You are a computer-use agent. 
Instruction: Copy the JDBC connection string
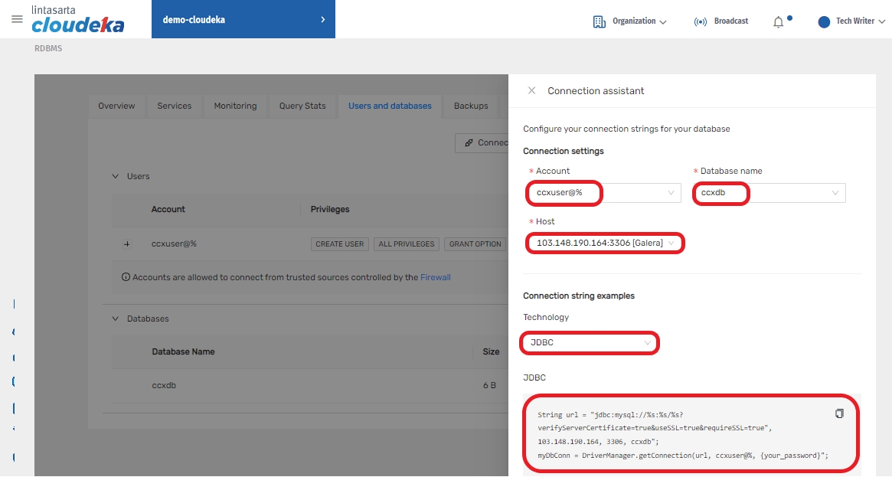839,413
